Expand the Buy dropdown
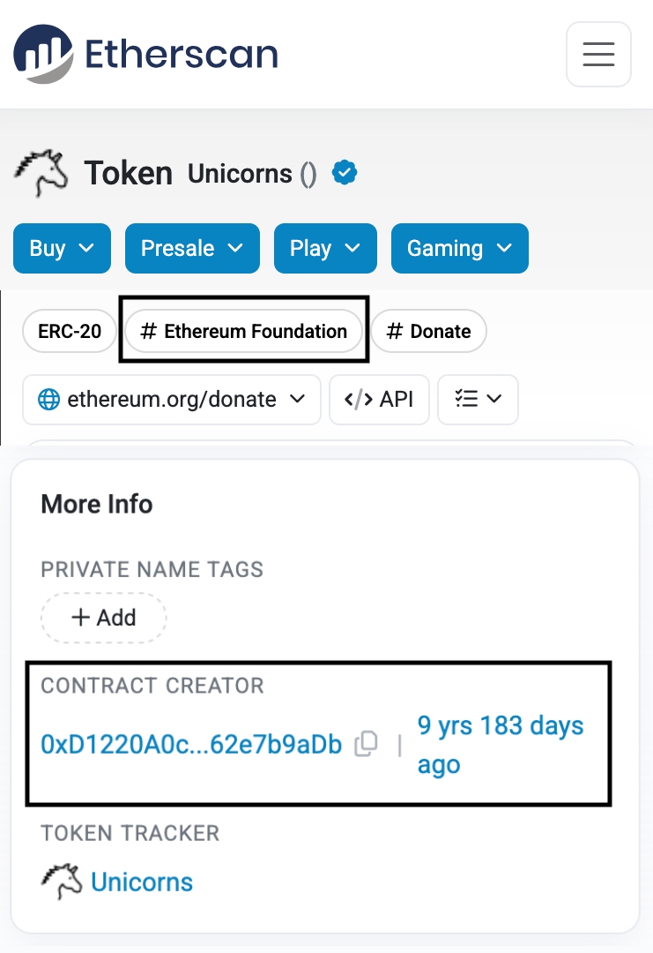The height and width of the screenshot is (953, 653). pos(62,248)
